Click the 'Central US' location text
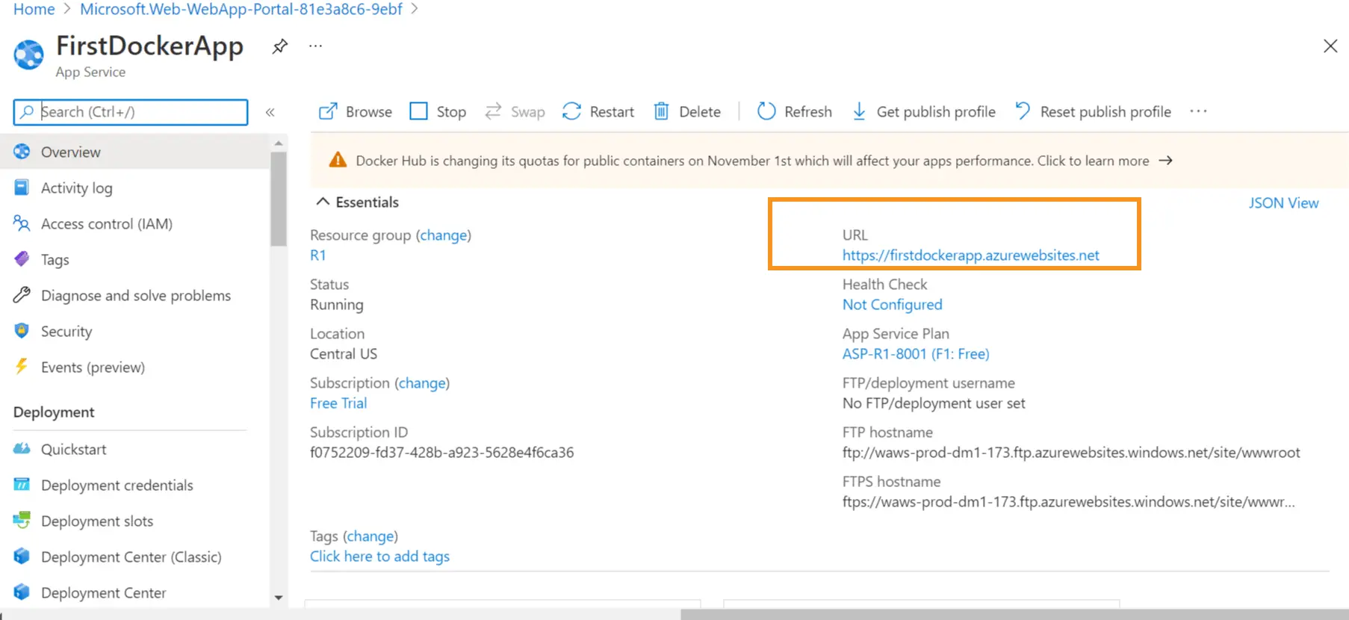The image size is (1349, 620). coord(344,353)
